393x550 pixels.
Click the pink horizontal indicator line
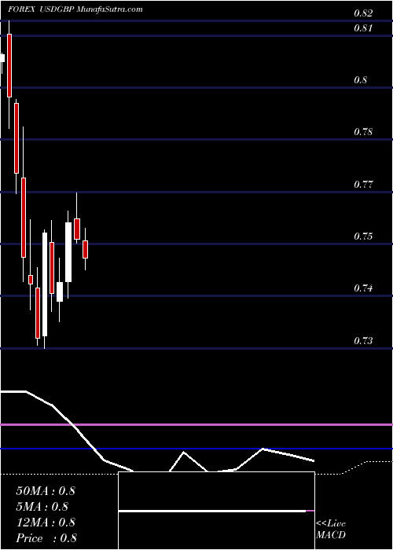coord(196,425)
